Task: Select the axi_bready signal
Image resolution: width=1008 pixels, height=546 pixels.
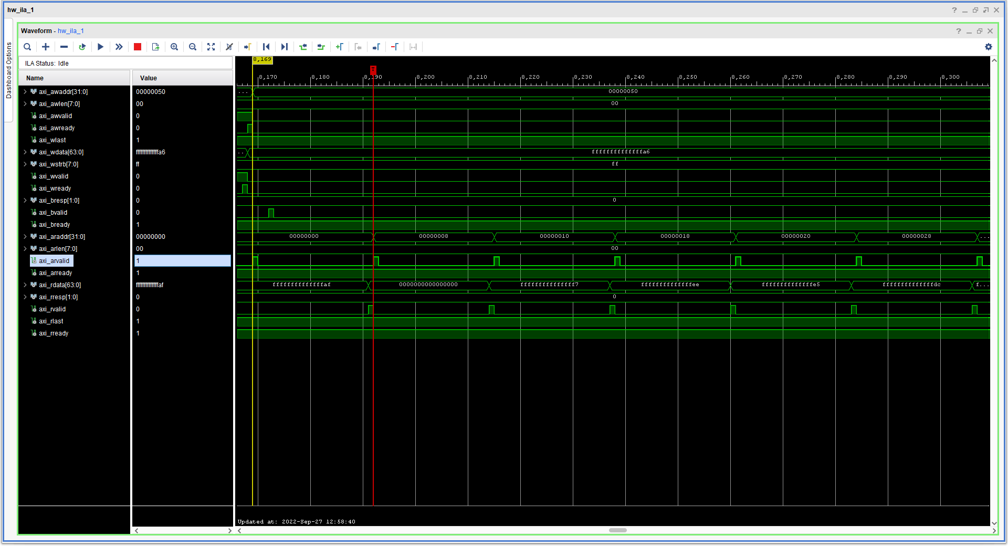Action: (54, 225)
